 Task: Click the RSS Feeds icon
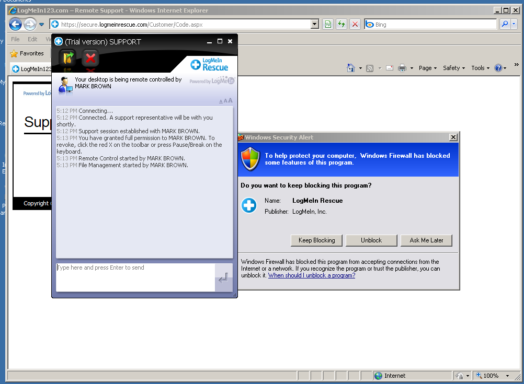pyautogui.click(x=370, y=68)
